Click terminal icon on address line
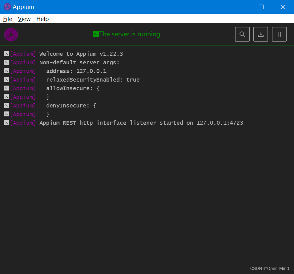 [7, 71]
